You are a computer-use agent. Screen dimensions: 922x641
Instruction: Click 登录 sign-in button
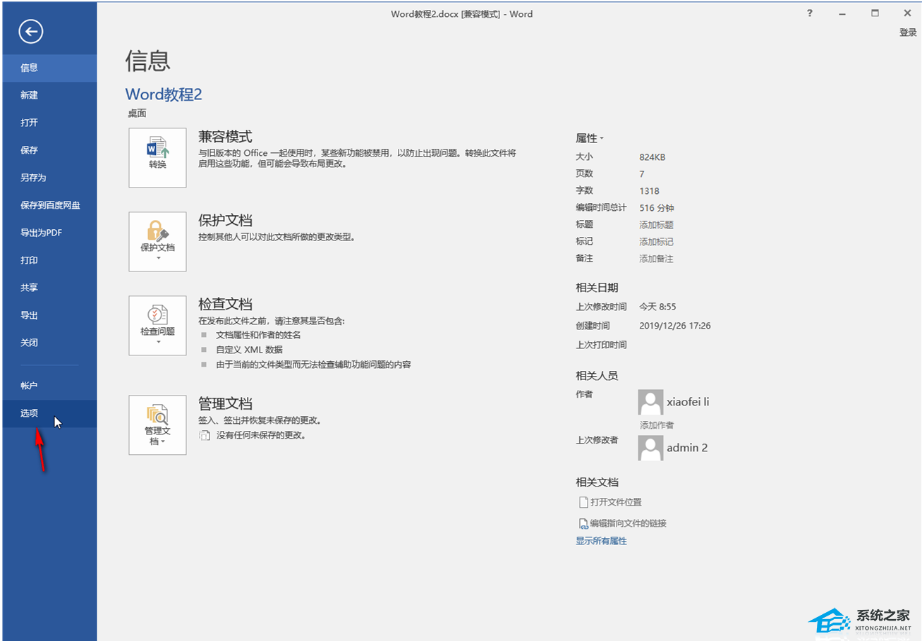click(x=907, y=32)
